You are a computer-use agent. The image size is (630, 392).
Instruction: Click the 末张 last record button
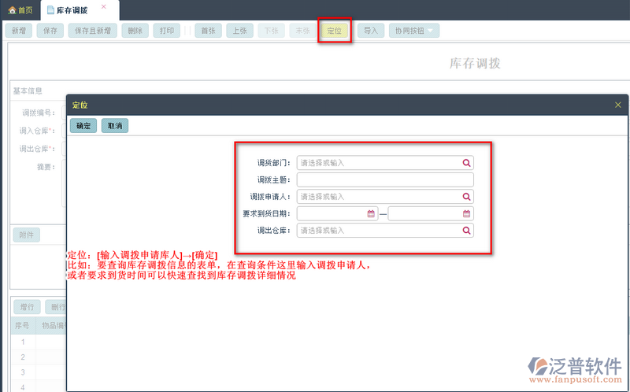(302, 31)
